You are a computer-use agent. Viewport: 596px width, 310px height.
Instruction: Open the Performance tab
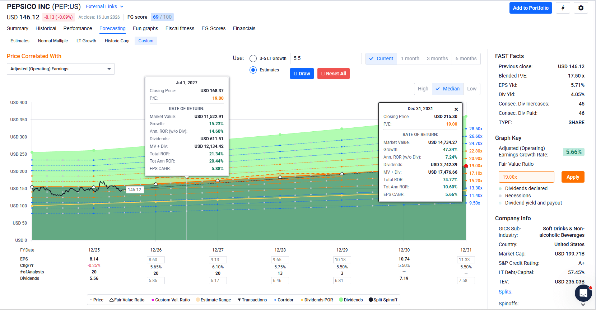[x=78, y=28]
